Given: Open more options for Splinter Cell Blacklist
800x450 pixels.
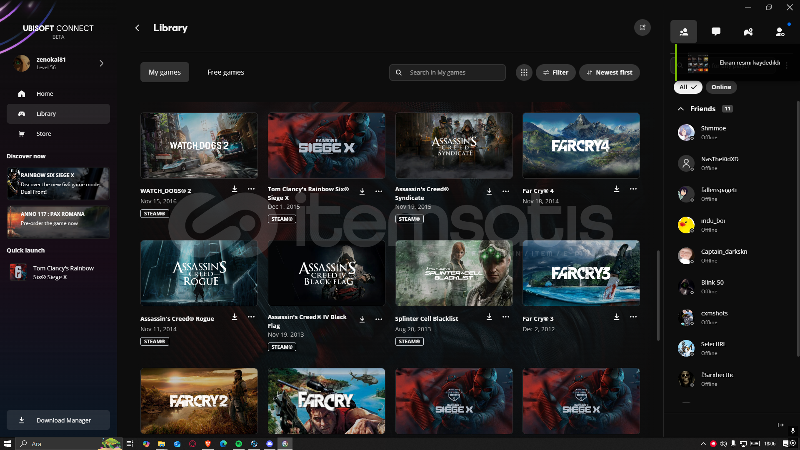Looking at the screenshot, I should [x=506, y=317].
